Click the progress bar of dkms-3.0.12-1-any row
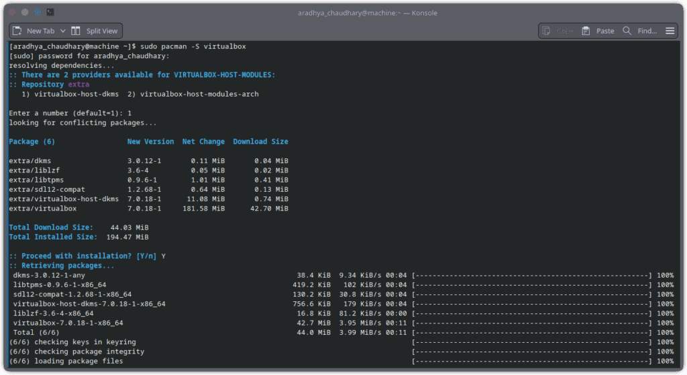The height and width of the screenshot is (375, 687). click(x=532, y=276)
